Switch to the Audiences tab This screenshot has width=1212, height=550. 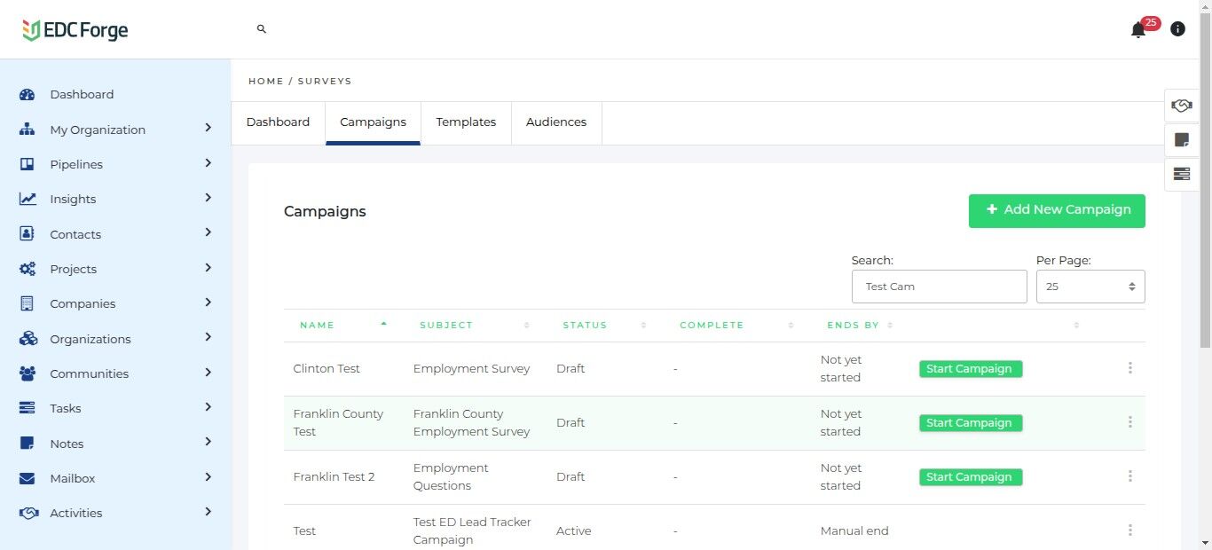click(556, 122)
